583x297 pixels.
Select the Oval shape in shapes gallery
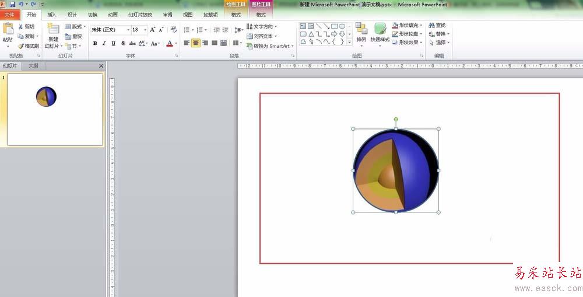tap(342, 26)
